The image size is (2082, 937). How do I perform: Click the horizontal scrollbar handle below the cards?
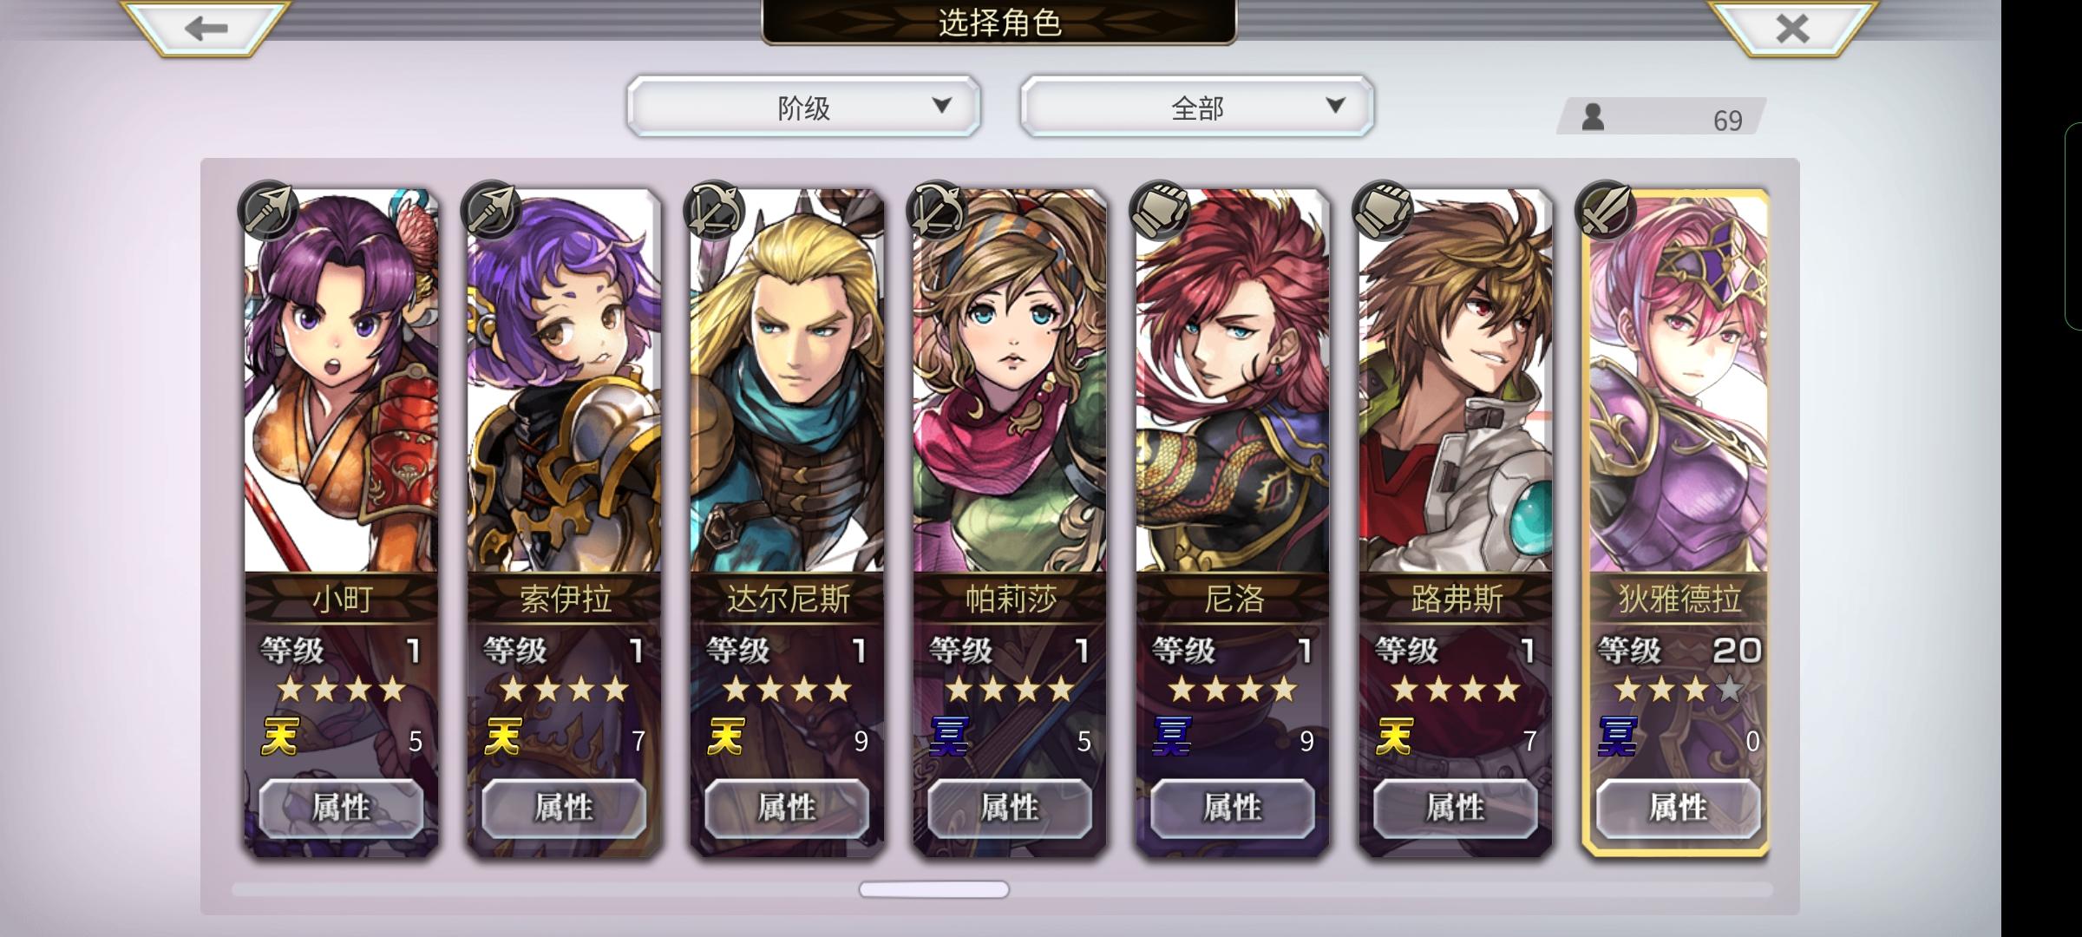tap(934, 889)
